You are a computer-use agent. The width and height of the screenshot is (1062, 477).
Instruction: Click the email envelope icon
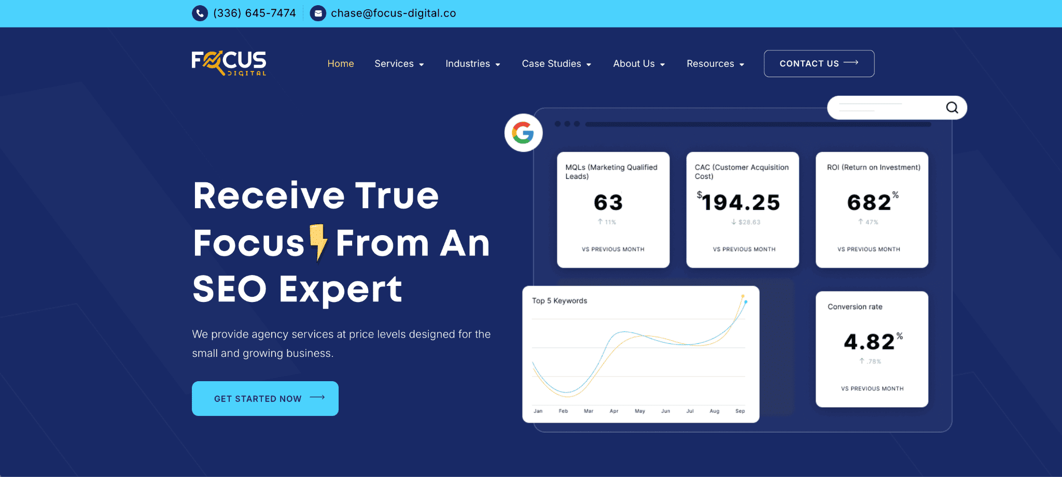[318, 13]
